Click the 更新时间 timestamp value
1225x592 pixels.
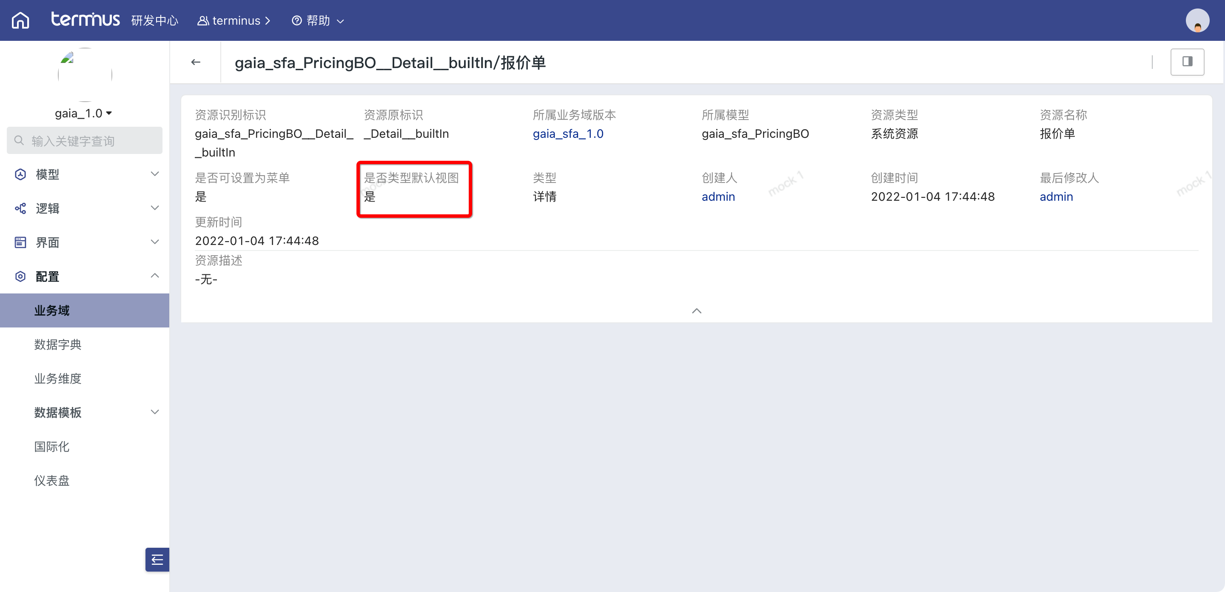257,241
